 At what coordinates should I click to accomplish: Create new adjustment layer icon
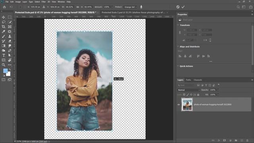tap(230, 140)
